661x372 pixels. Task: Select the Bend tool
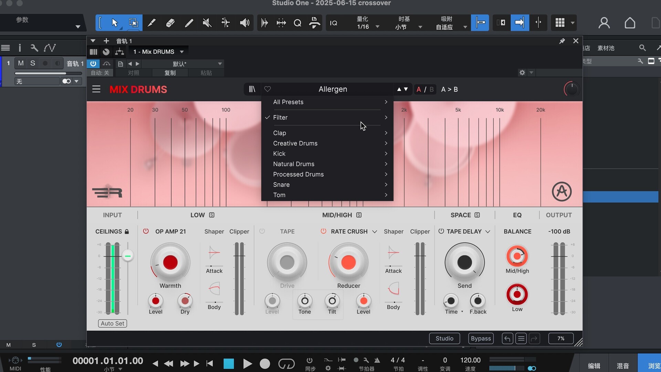[x=226, y=23]
